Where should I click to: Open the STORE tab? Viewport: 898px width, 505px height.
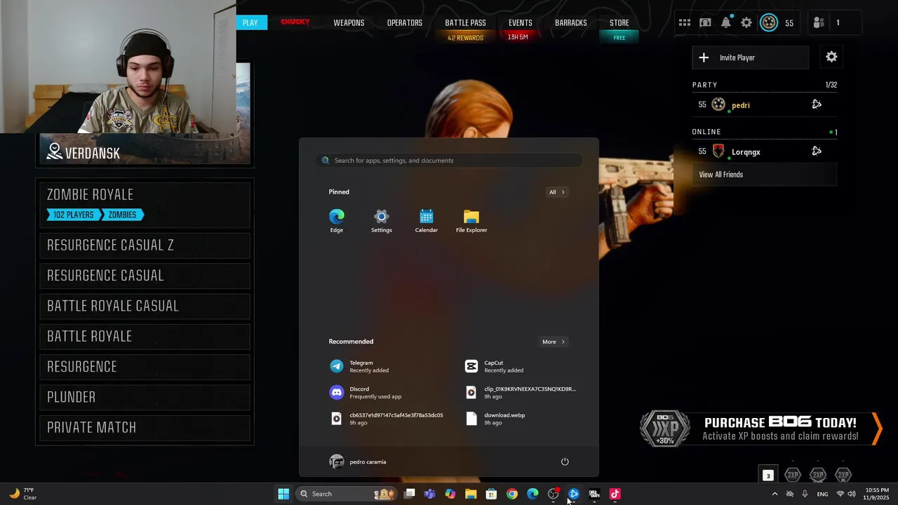619,23
